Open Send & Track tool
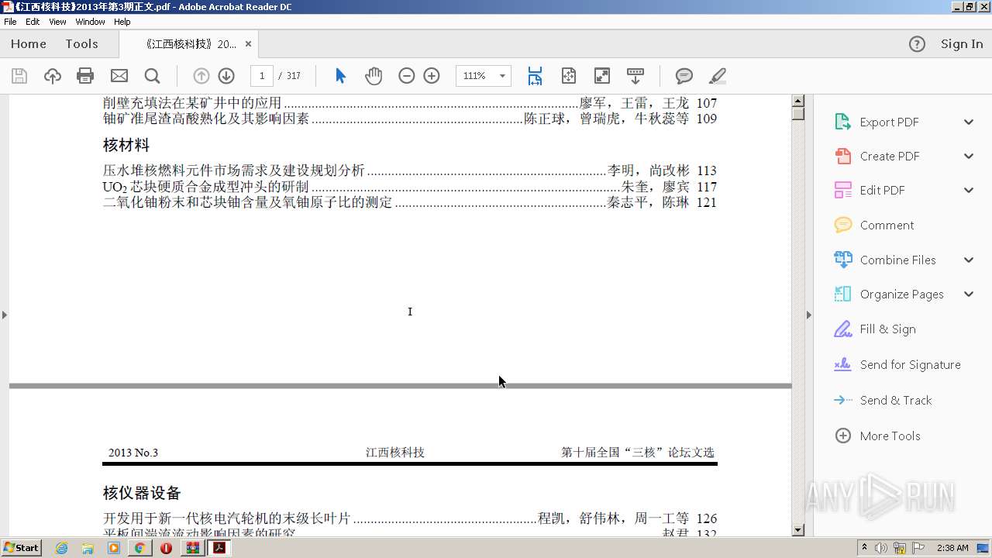 point(896,400)
